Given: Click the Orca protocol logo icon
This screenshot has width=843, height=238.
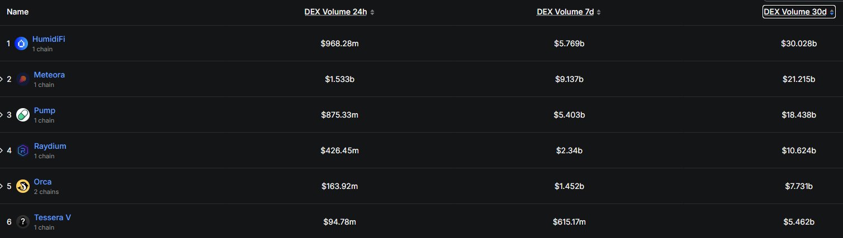Looking at the screenshot, I should pyautogui.click(x=23, y=186).
